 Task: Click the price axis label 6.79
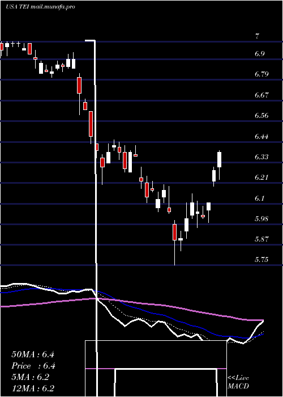click(261, 74)
